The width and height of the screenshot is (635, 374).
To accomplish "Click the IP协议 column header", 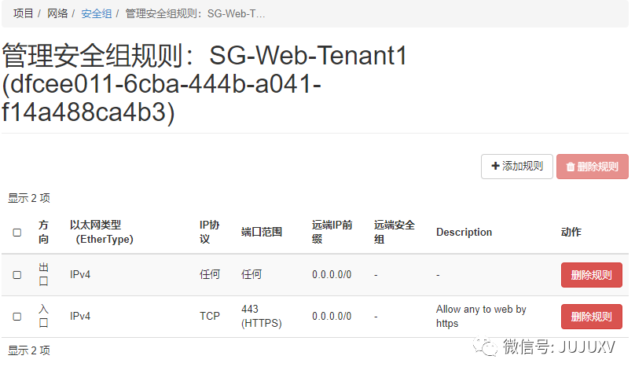I will point(209,232).
